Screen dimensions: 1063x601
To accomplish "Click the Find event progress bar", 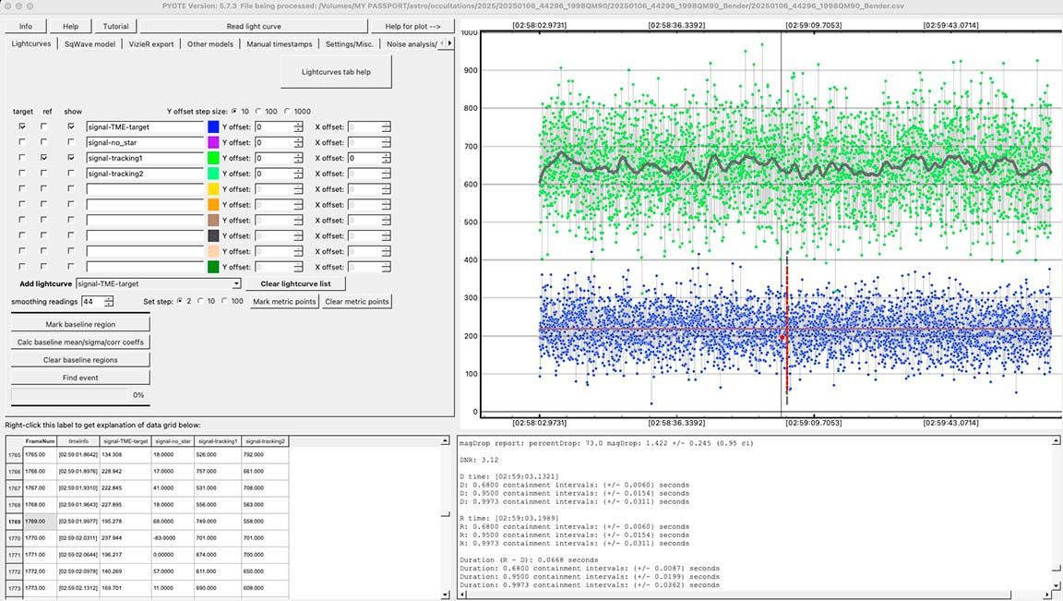I will click(68, 395).
